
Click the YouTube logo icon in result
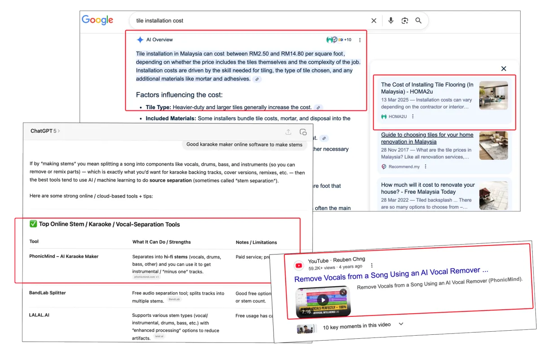pos(299,265)
